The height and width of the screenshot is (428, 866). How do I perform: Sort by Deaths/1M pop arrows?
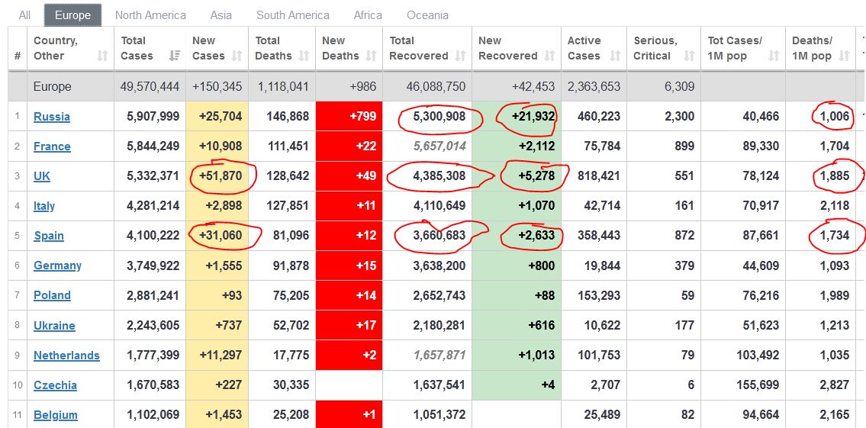pyautogui.click(x=844, y=56)
